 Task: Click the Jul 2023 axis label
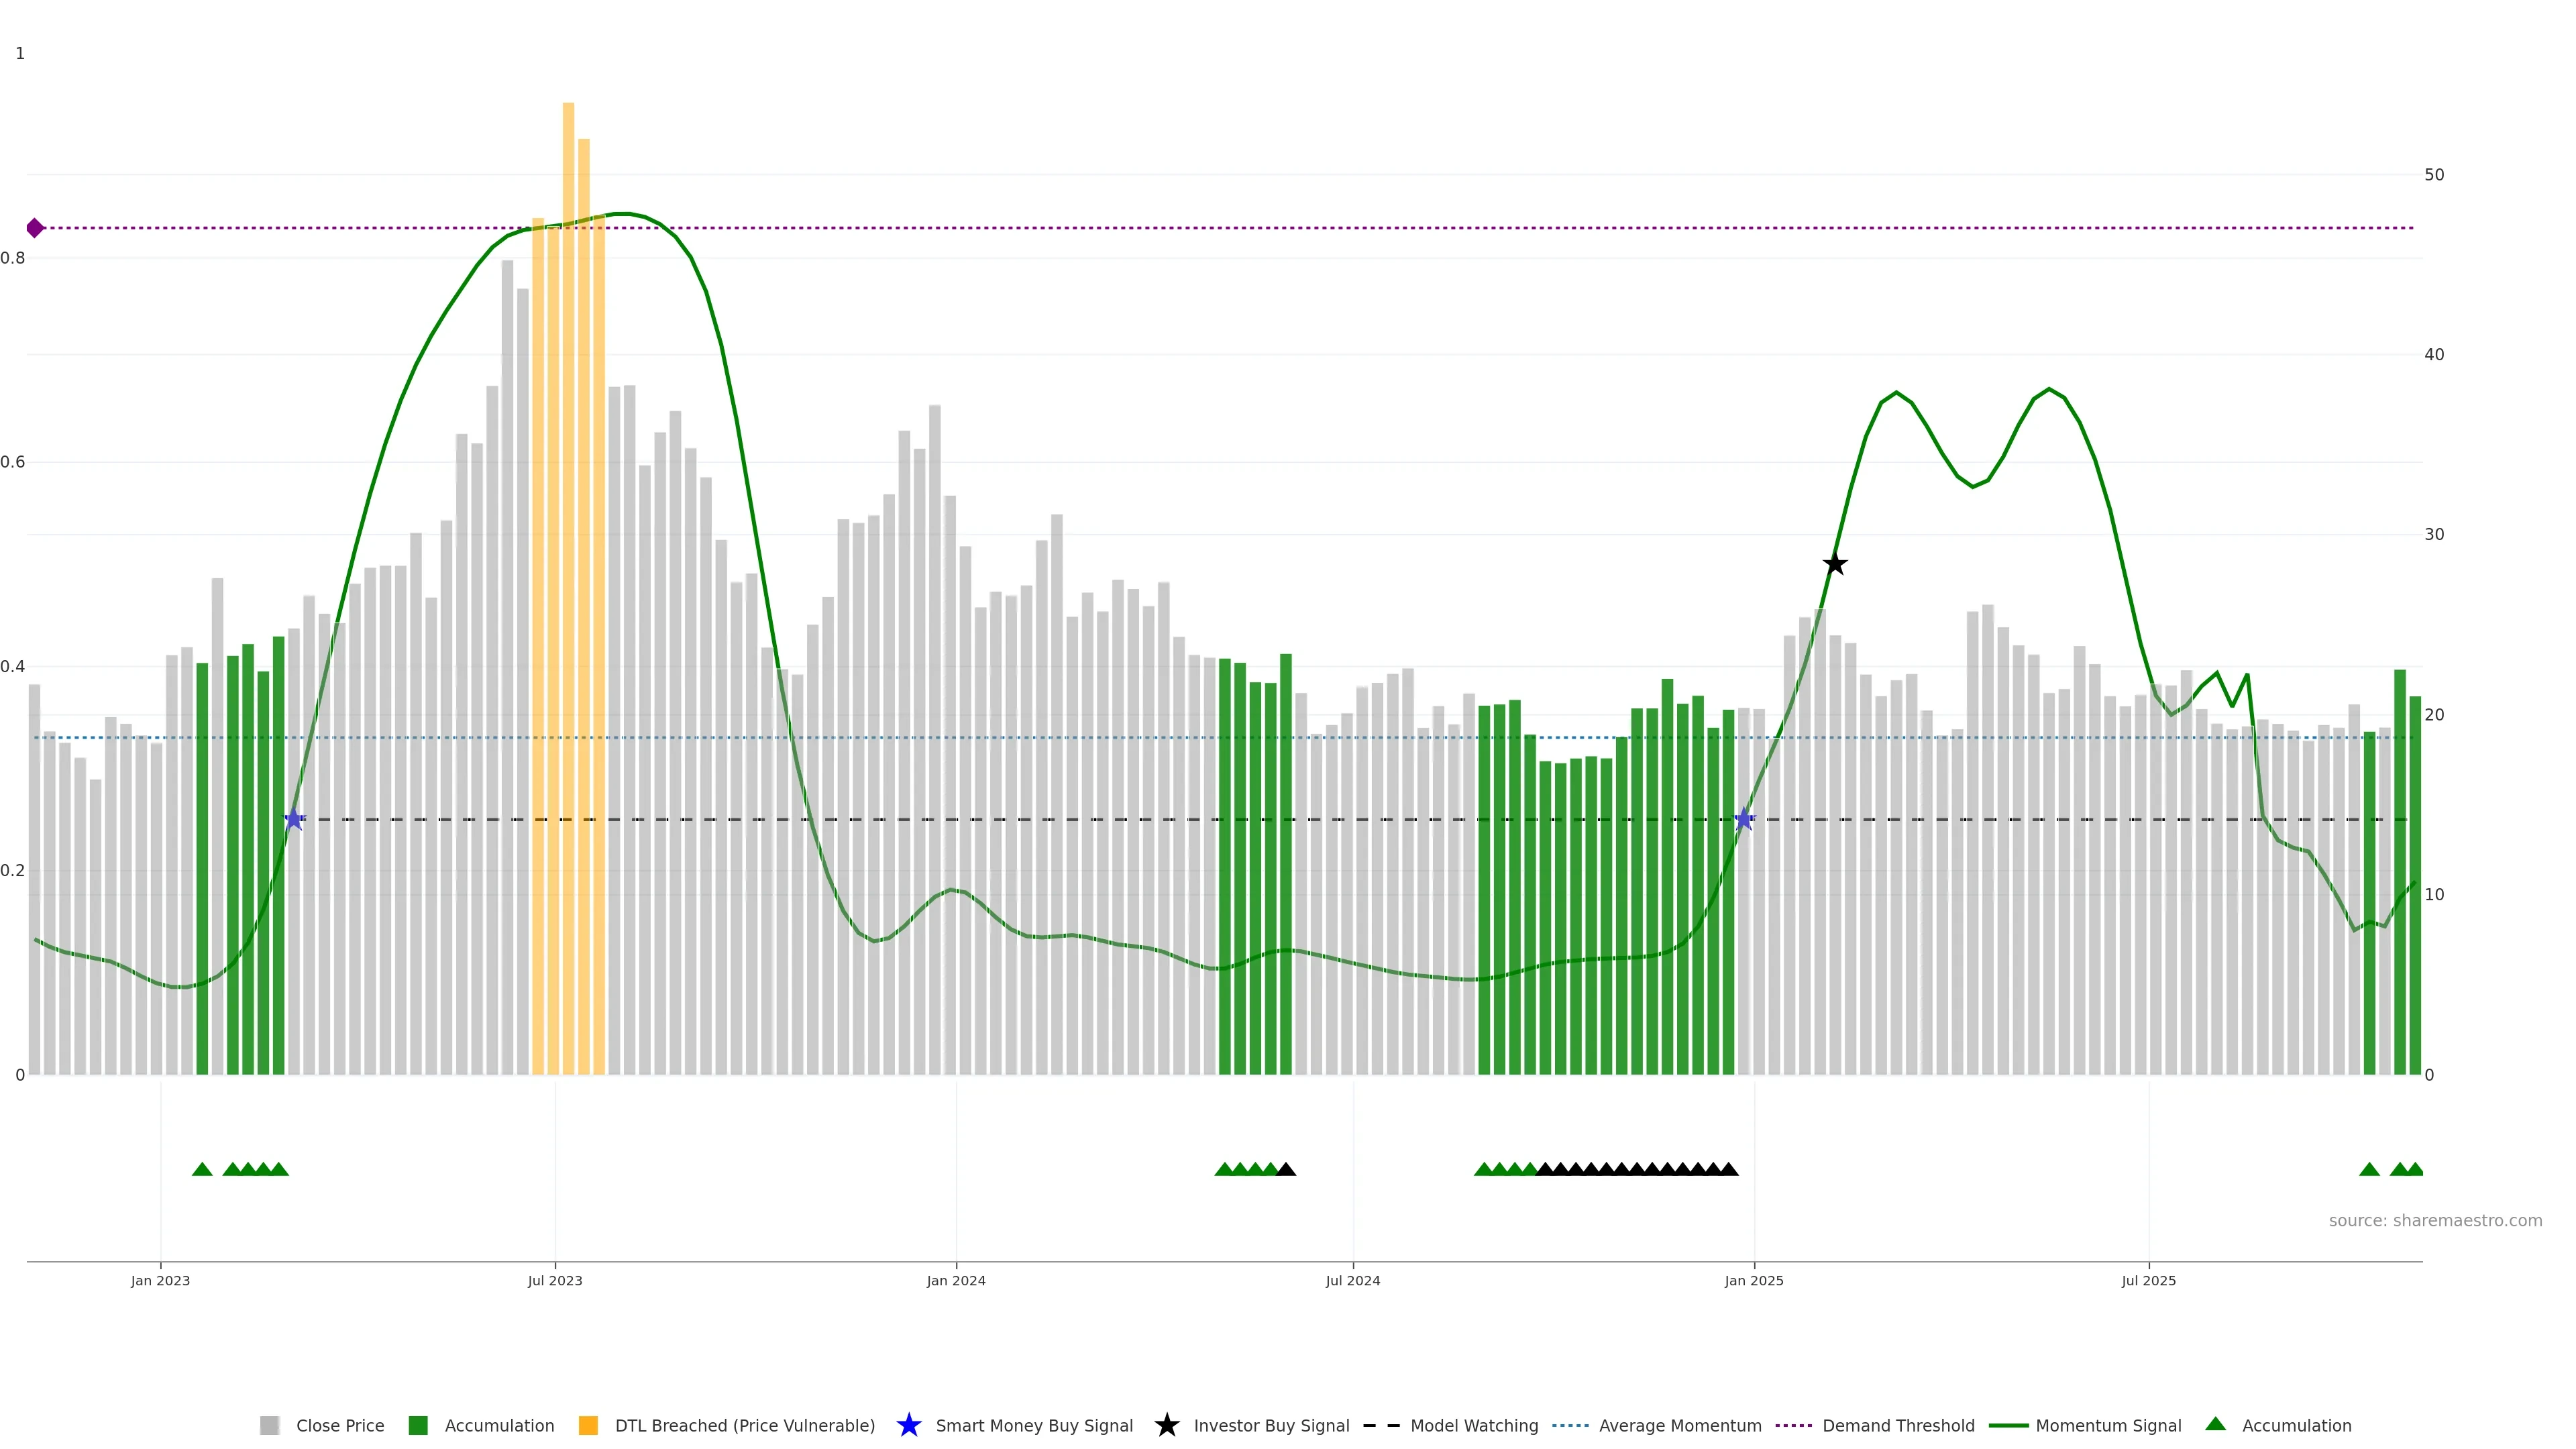pyautogui.click(x=555, y=1281)
